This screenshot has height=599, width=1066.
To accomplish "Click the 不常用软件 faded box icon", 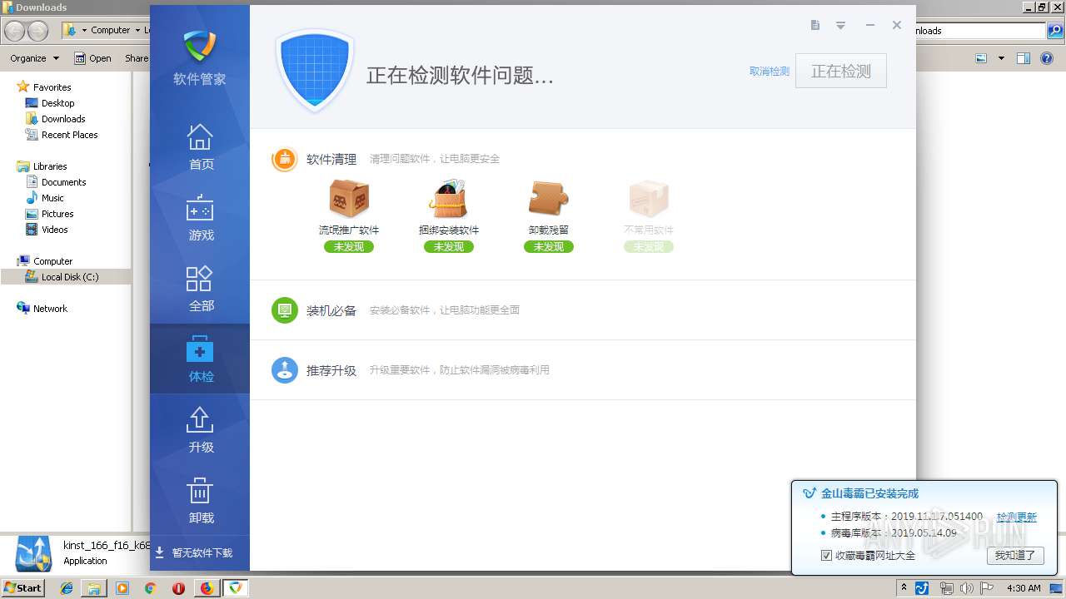I will pos(649,199).
